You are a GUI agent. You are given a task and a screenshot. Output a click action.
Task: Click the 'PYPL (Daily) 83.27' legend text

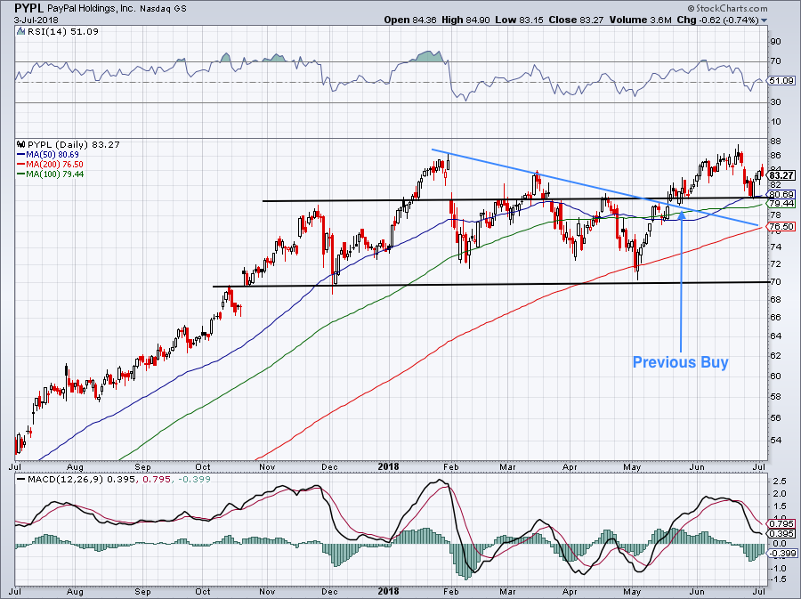pyautogui.click(x=74, y=144)
